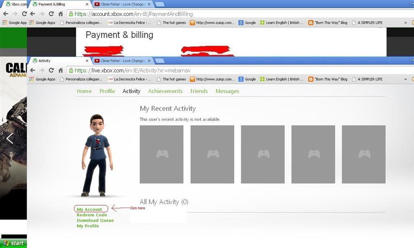This screenshot has height=248, width=414.
Task: Open new tab button beside Activity window tabs
Action: point(159,61)
